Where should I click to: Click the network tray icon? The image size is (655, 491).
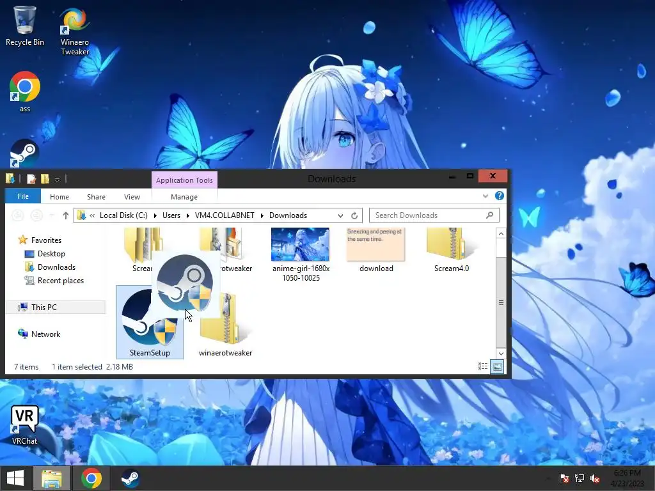[x=580, y=478]
